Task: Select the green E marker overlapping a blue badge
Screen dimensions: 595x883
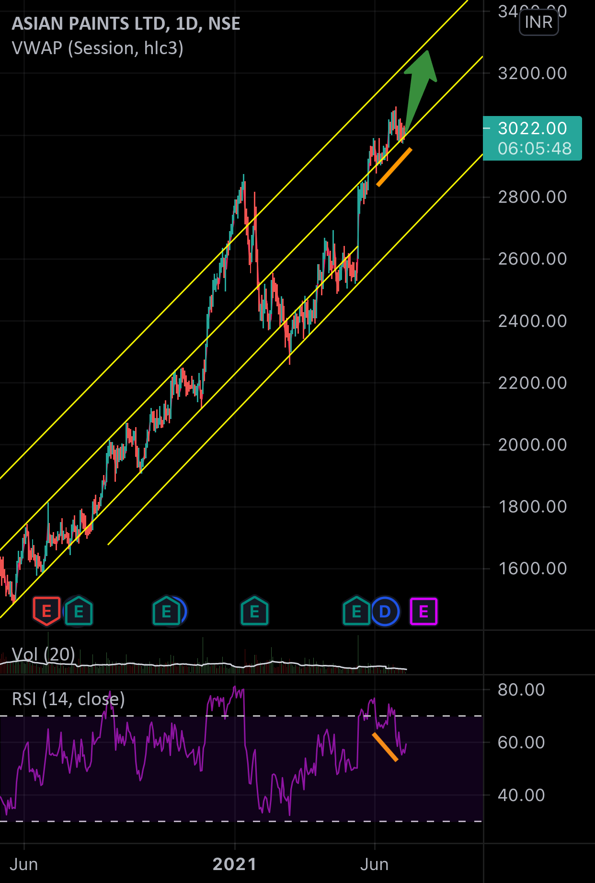Action: click(166, 611)
